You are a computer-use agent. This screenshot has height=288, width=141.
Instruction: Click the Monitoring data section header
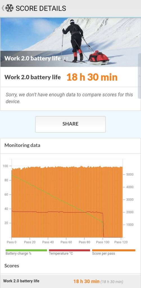[22, 145]
